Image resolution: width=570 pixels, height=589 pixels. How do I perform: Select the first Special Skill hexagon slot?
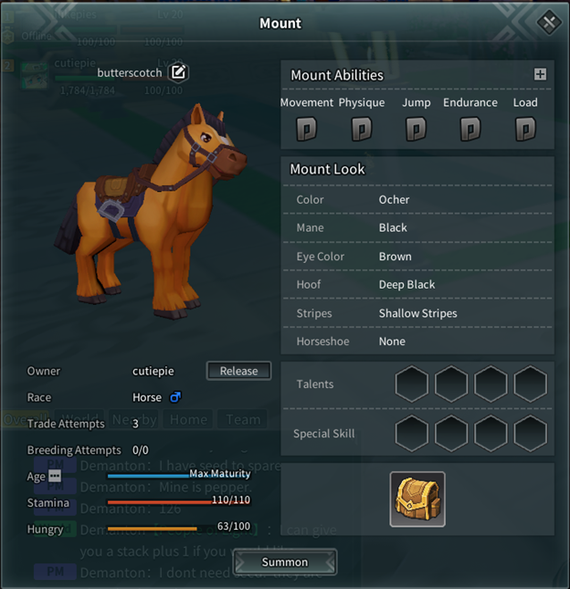pos(411,434)
